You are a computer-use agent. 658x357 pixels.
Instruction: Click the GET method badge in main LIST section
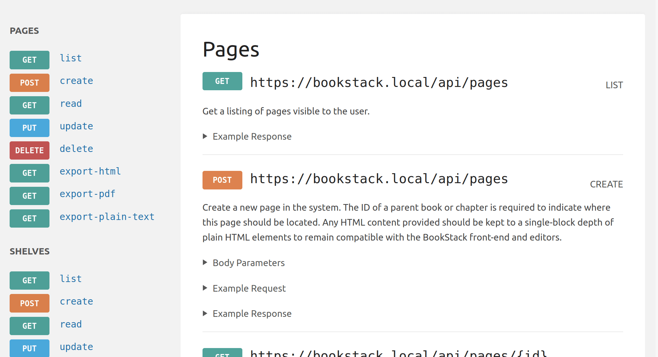click(x=222, y=81)
